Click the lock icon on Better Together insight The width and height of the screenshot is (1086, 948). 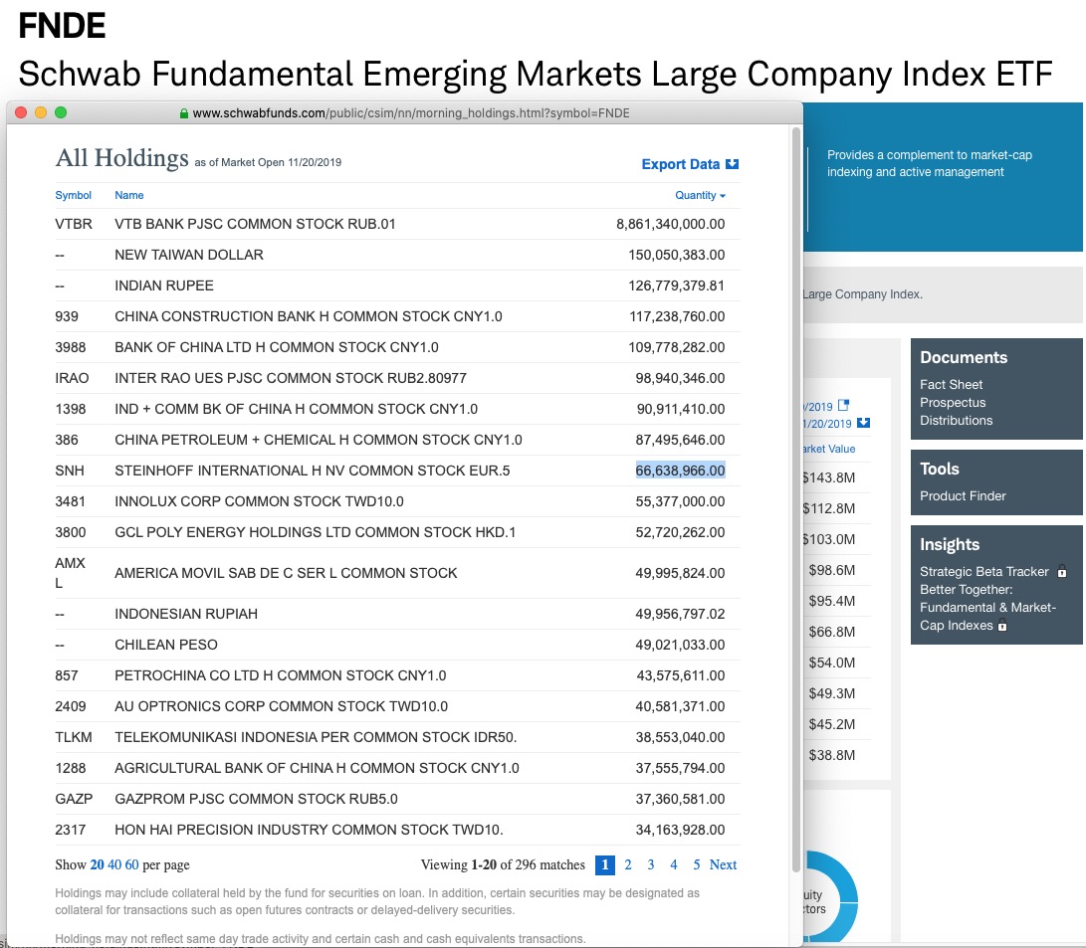pos(1002,626)
